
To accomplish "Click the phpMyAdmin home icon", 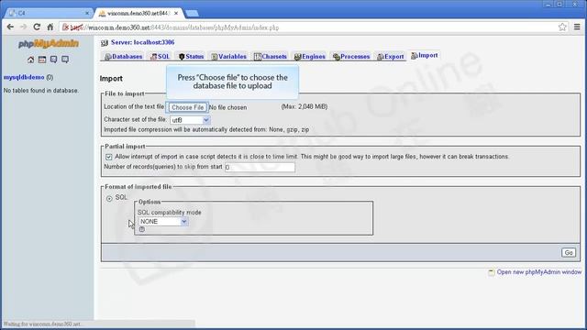I will coord(30,60).
